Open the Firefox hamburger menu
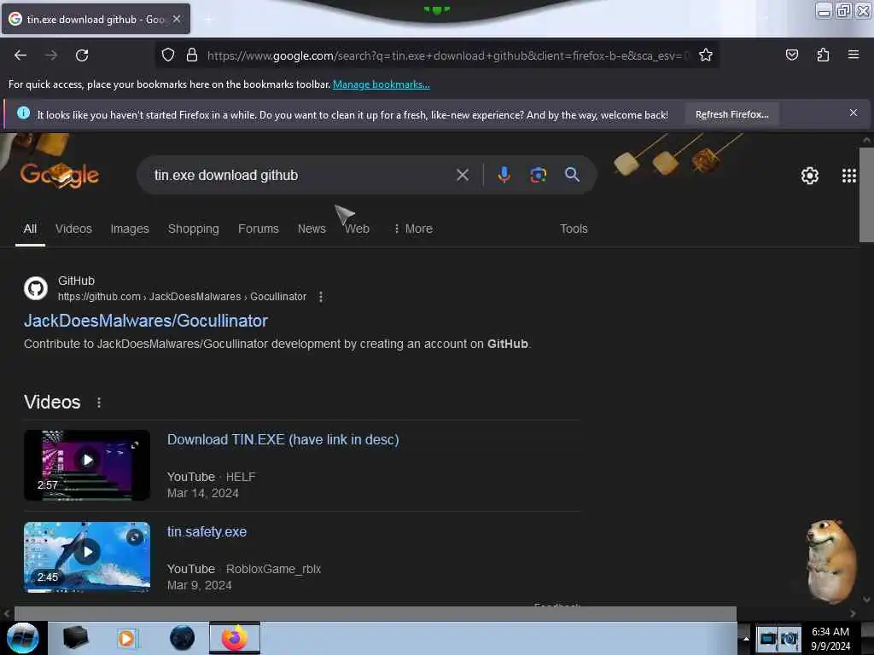 pyautogui.click(x=853, y=55)
